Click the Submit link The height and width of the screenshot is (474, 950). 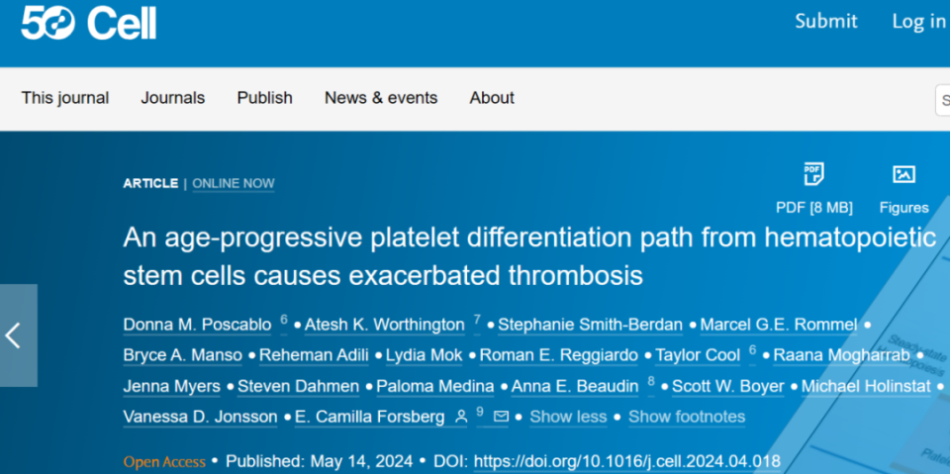[x=826, y=21]
